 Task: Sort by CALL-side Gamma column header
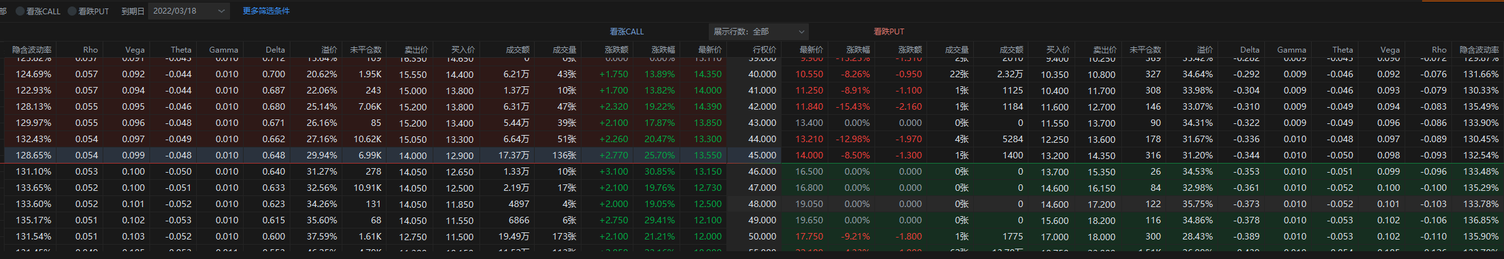(x=223, y=49)
